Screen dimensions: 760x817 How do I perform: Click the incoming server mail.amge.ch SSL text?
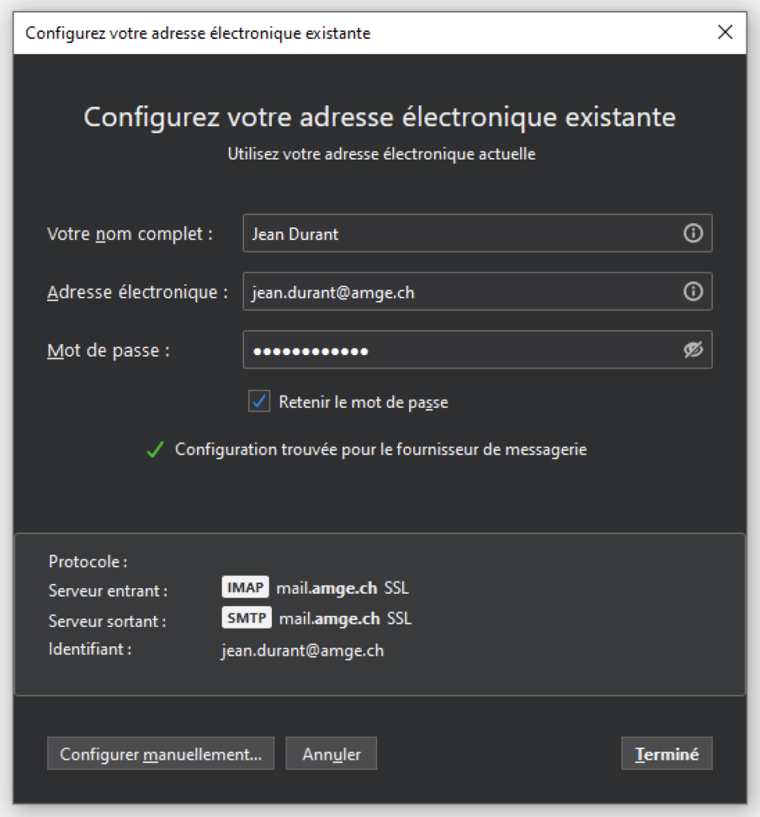point(342,589)
